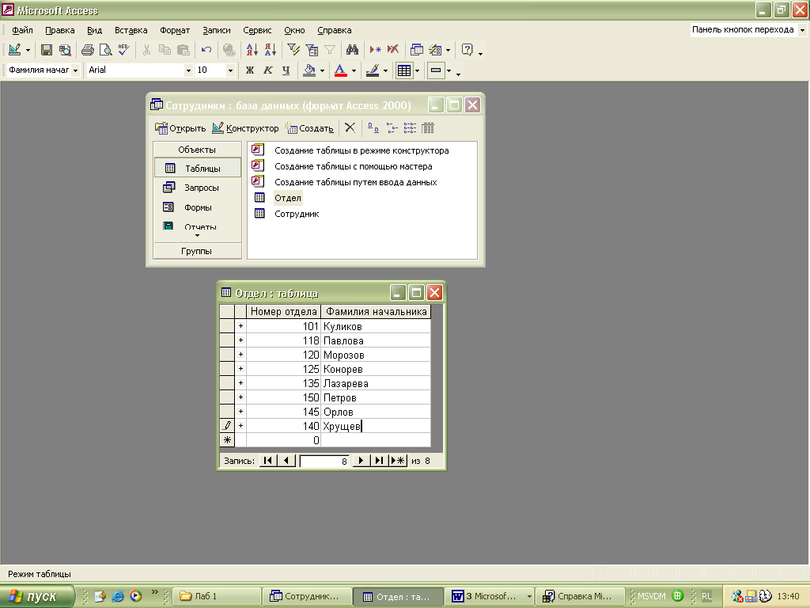The height and width of the screenshot is (608, 810).
Task: Open Help question mark icon
Action: point(467,50)
